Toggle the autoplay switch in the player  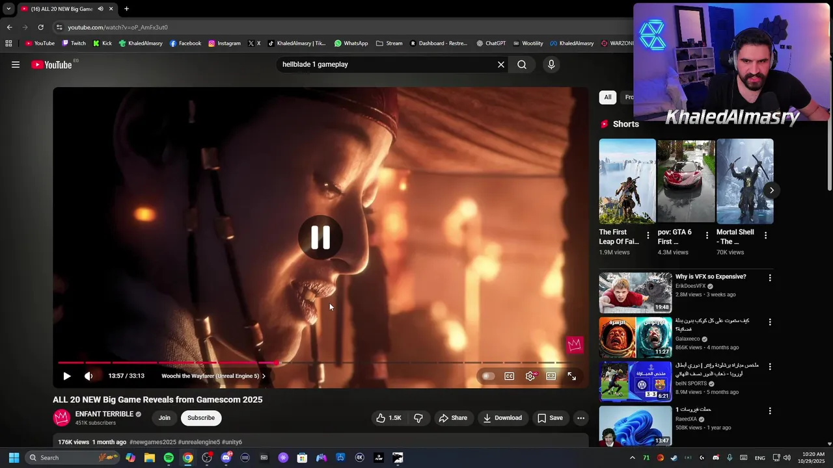pyautogui.click(x=488, y=376)
